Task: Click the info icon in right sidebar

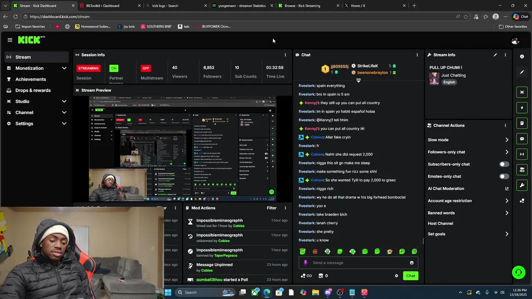Action: (522, 56)
